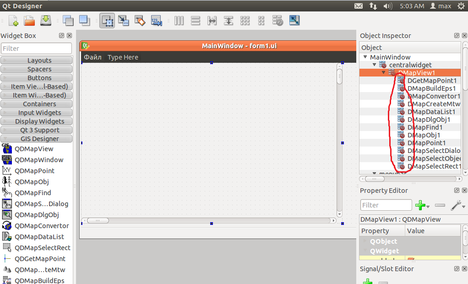Collapse the DMapView1 tree node

point(384,72)
